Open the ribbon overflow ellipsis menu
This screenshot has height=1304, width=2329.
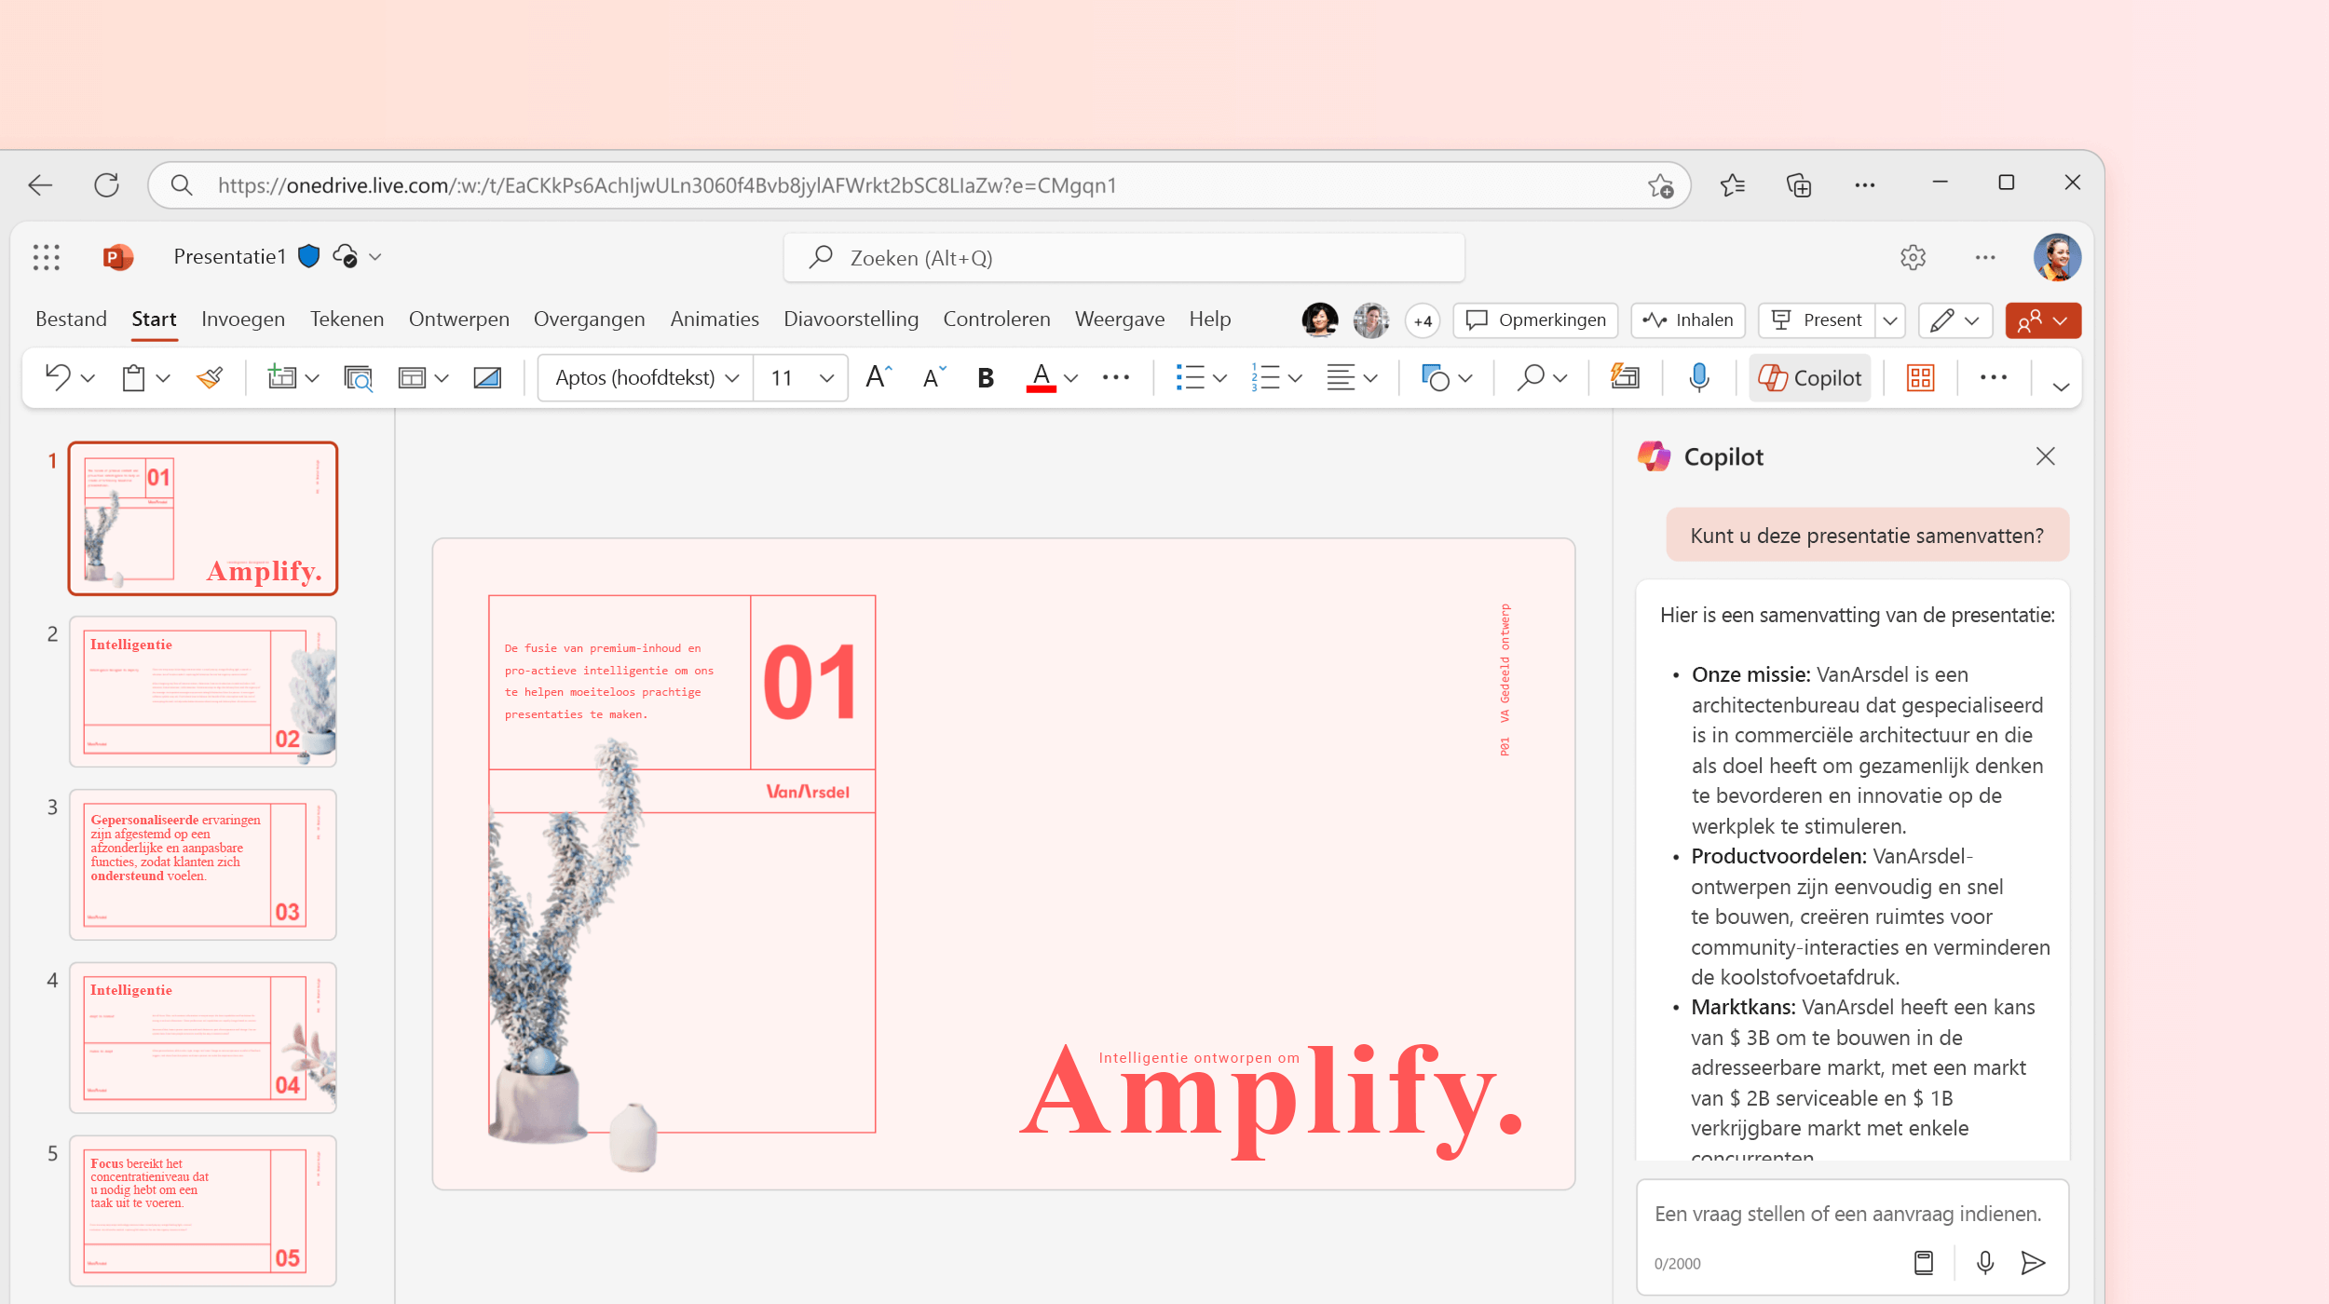point(1993,377)
